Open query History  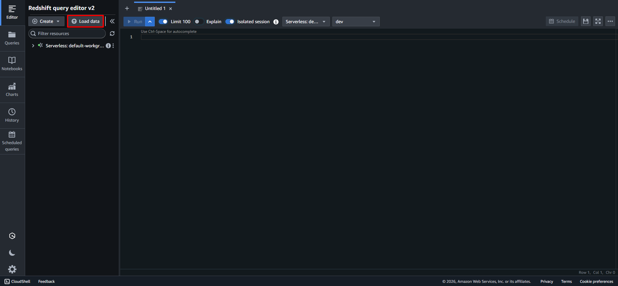coord(12,115)
